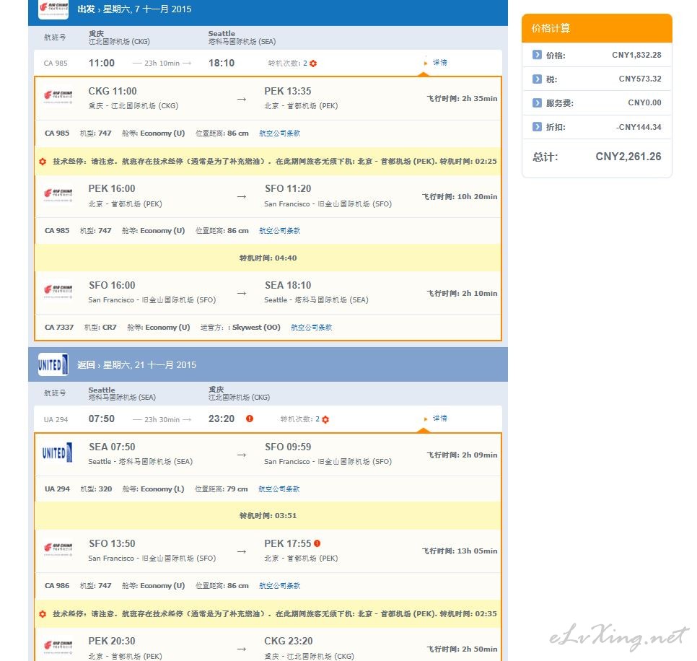
Task: Click the 飞行时间: 13h 05min text
Action: tap(460, 551)
